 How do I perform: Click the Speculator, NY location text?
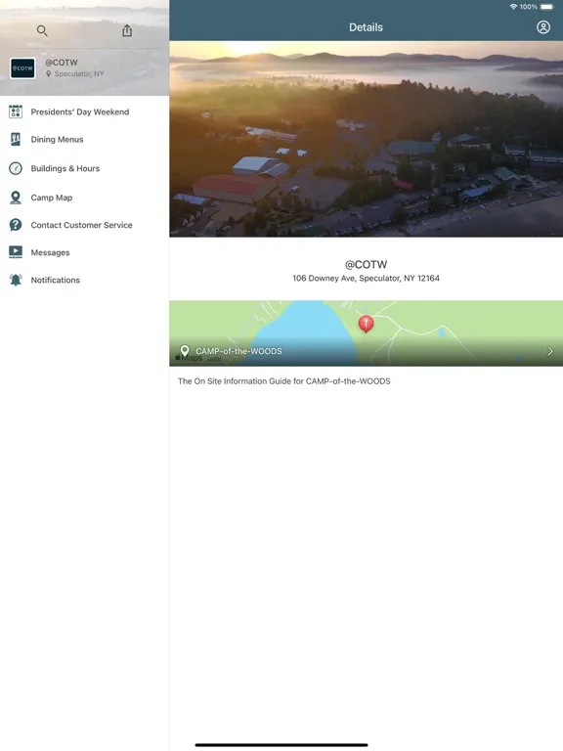[x=79, y=73]
